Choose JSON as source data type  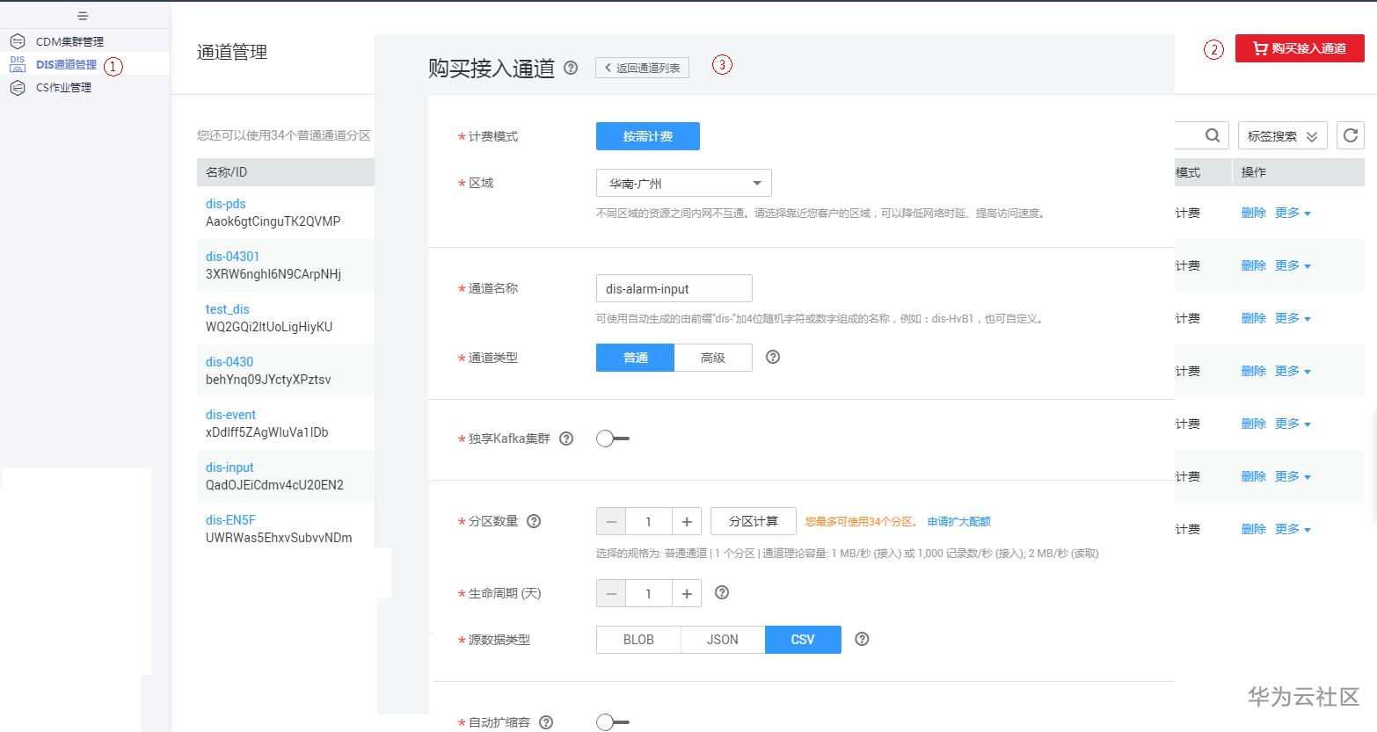point(723,640)
